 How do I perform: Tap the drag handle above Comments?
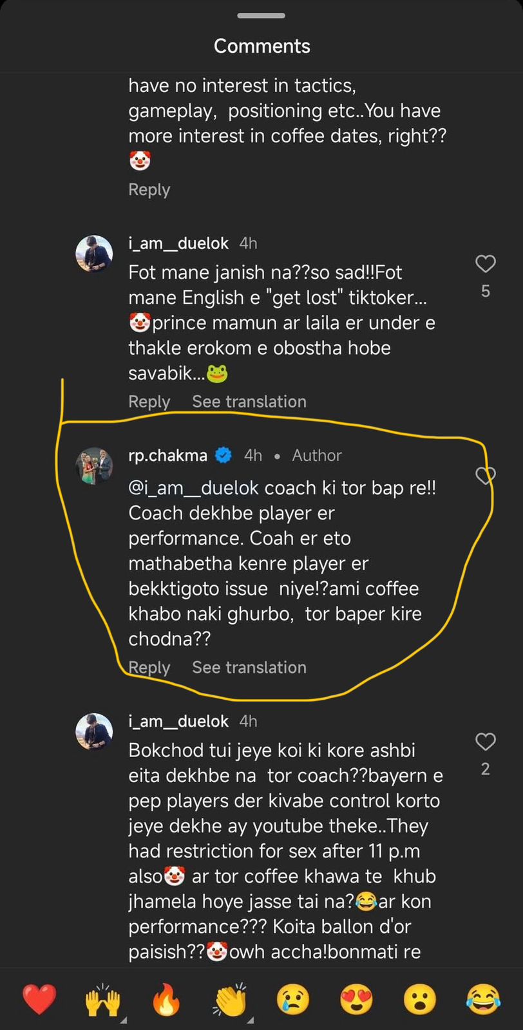(x=261, y=15)
